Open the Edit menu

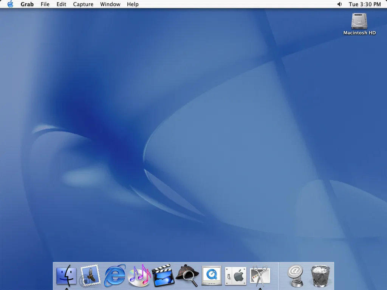click(61, 4)
